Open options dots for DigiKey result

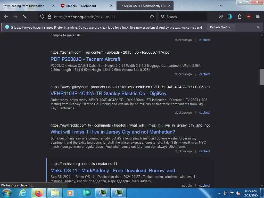[x=196, y=113]
